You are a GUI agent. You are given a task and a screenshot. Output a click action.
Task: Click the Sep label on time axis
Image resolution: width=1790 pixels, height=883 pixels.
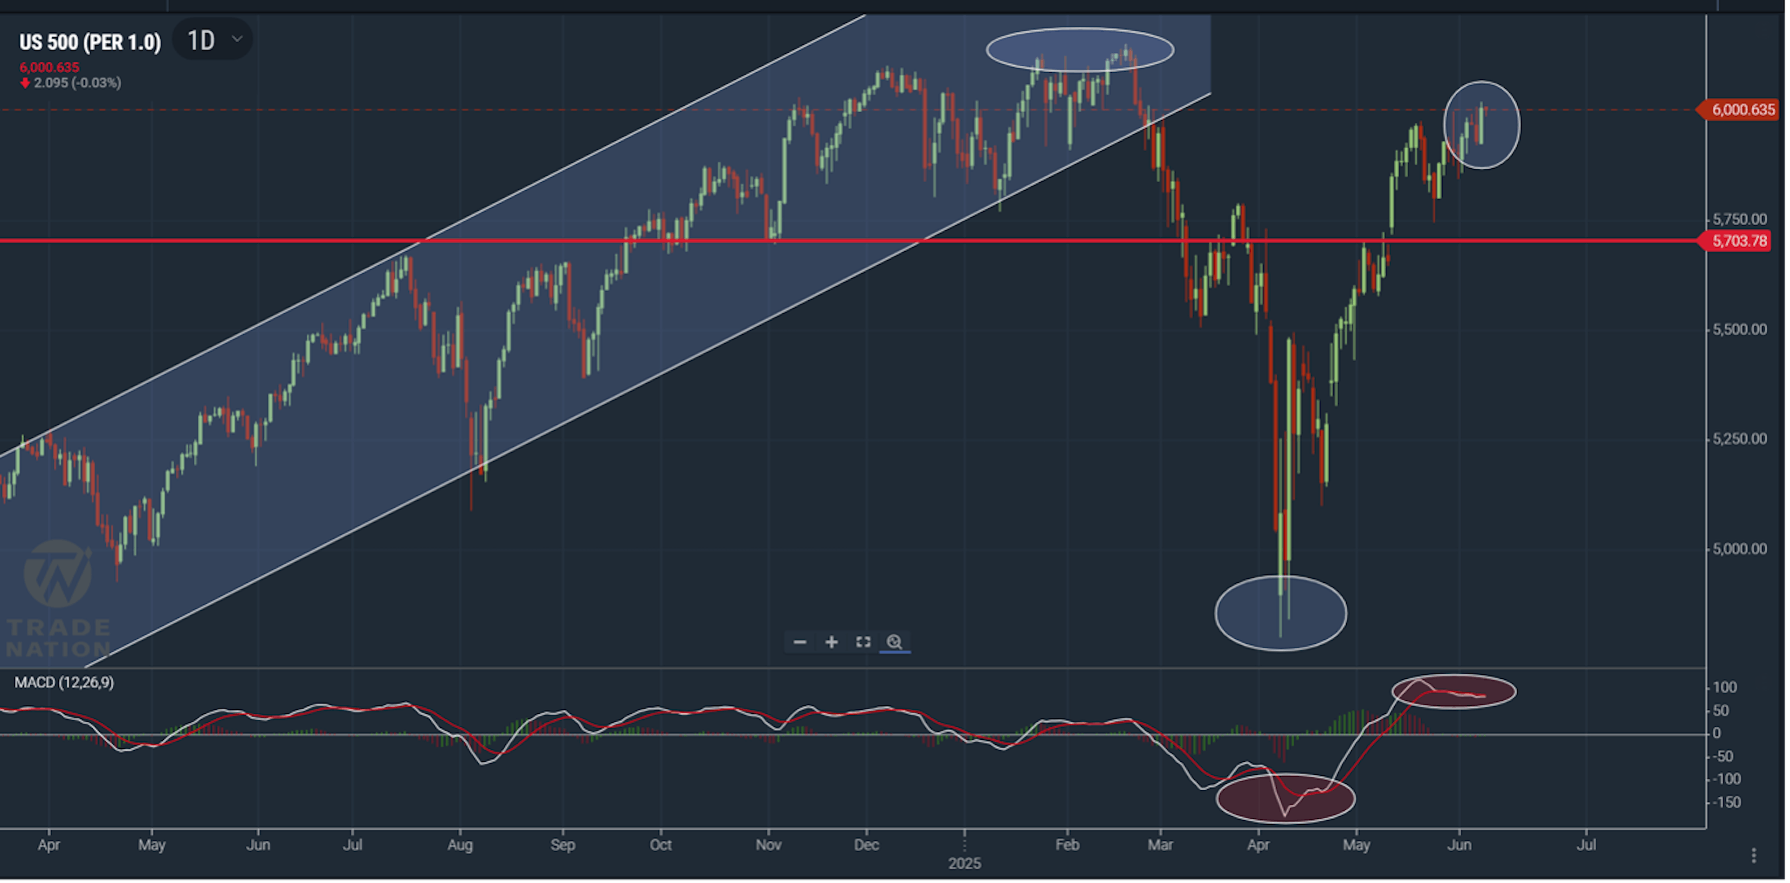point(563,846)
